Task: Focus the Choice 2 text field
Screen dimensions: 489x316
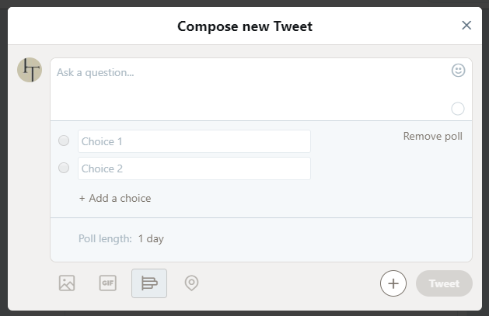Action: click(194, 168)
